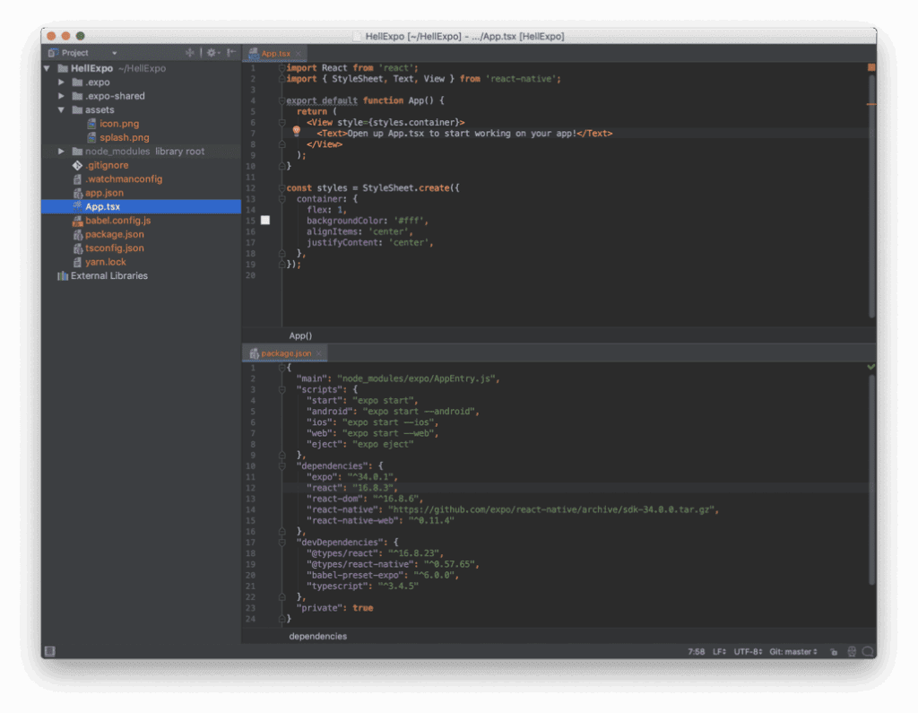This screenshot has height=713, width=918.
Task: Switch to the package.json editor tab
Action: pyautogui.click(x=285, y=353)
